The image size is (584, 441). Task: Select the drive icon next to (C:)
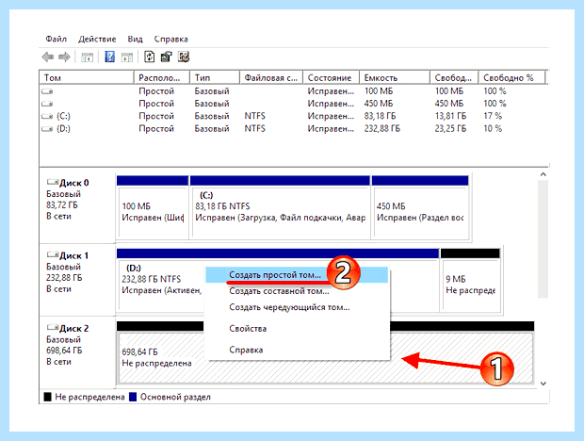point(47,116)
